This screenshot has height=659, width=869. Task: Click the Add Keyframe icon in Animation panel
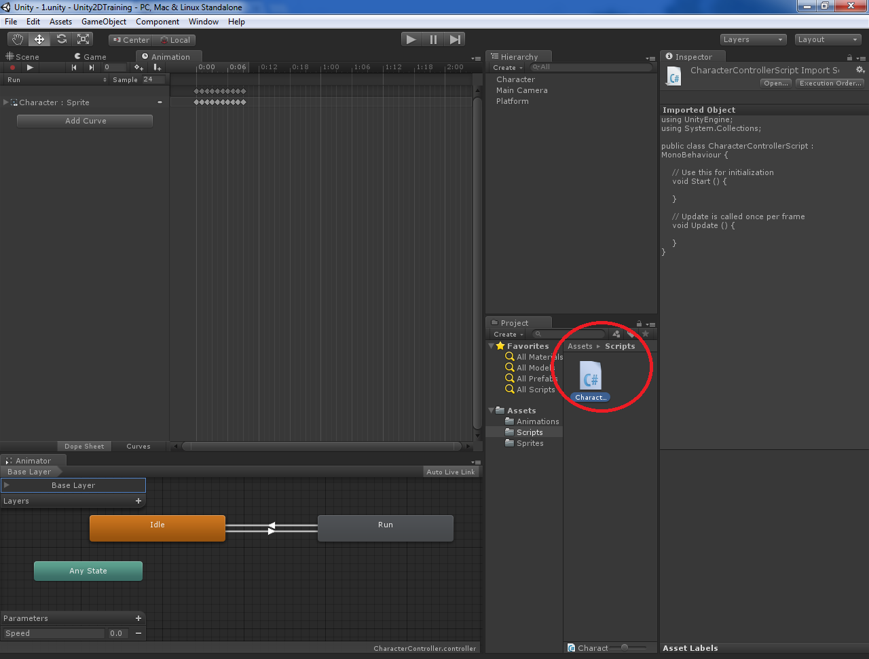click(x=138, y=68)
